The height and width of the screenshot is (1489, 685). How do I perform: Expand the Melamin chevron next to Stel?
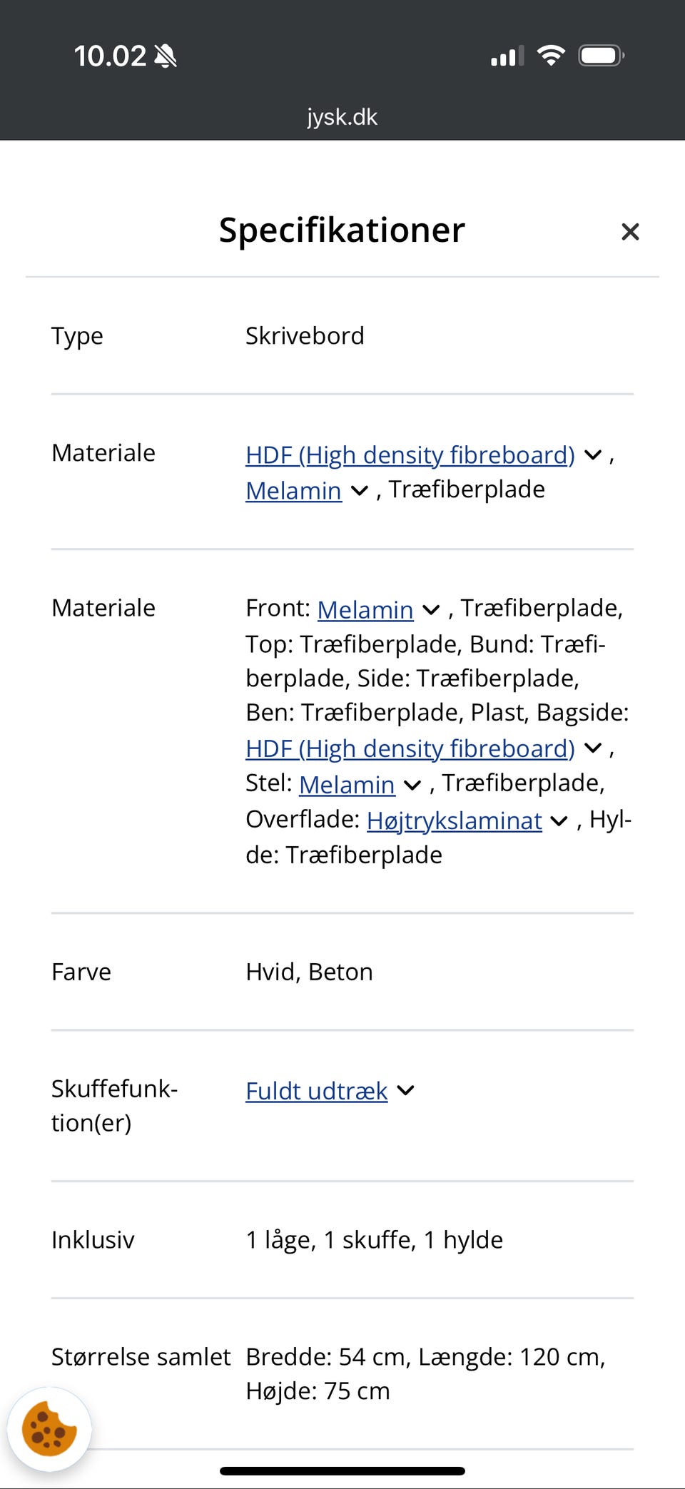click(x=412, y=785)
